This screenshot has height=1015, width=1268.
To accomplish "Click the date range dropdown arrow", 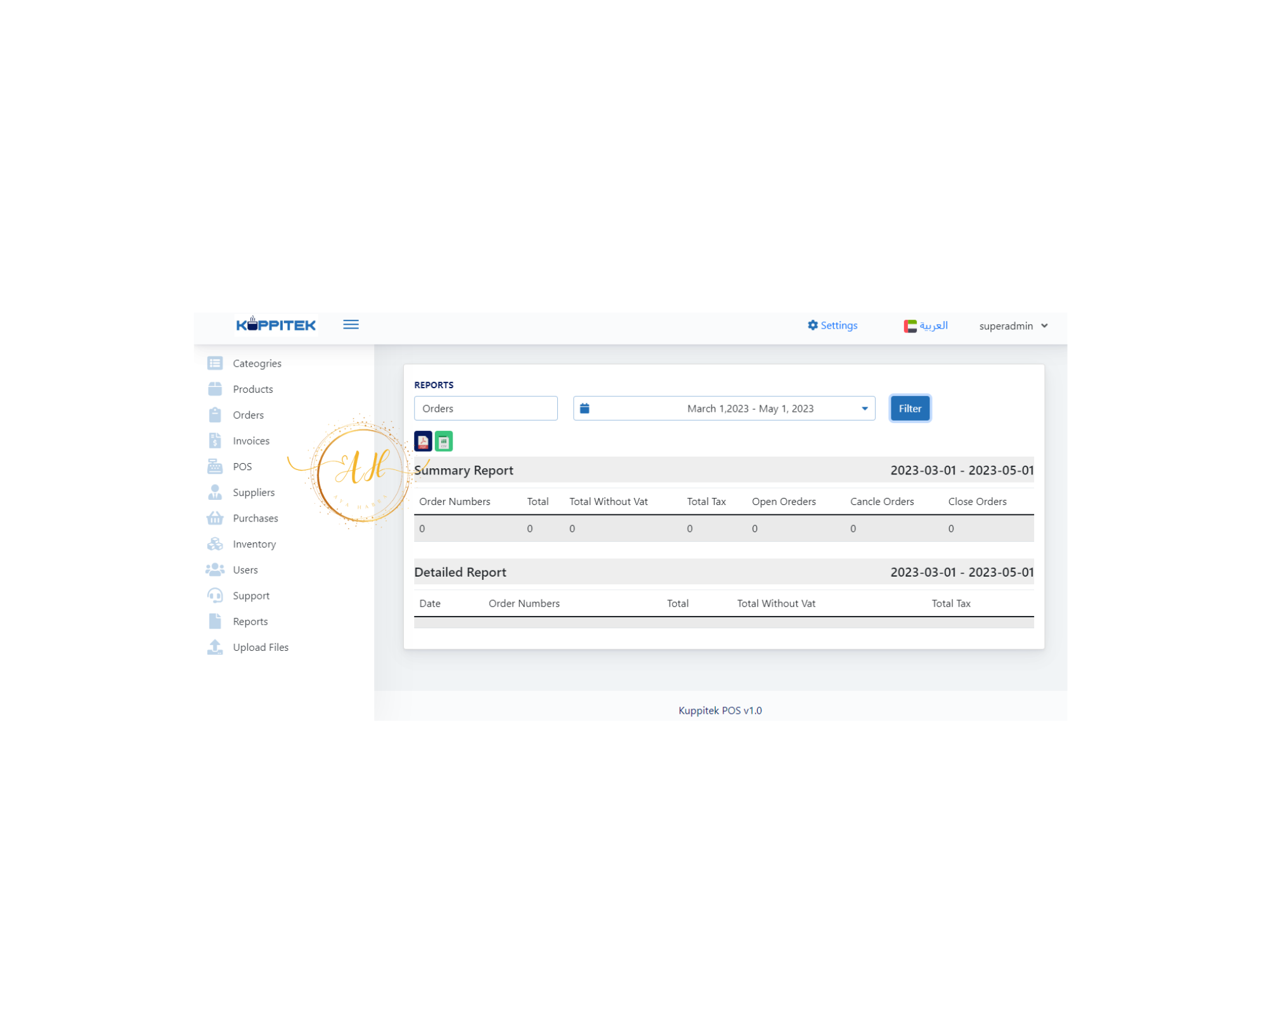I will [864, 409].
